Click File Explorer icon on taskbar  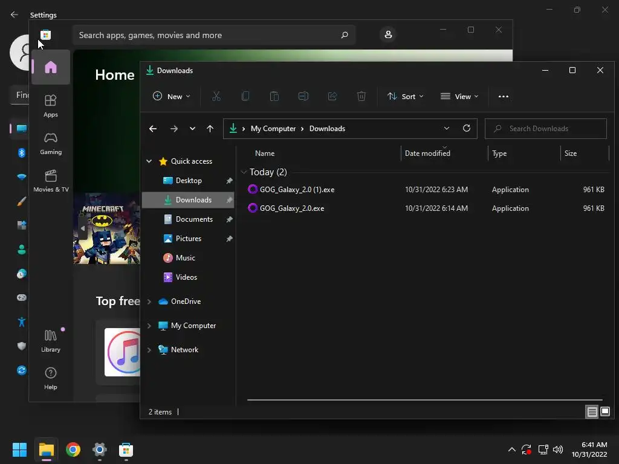coord(46,449)
